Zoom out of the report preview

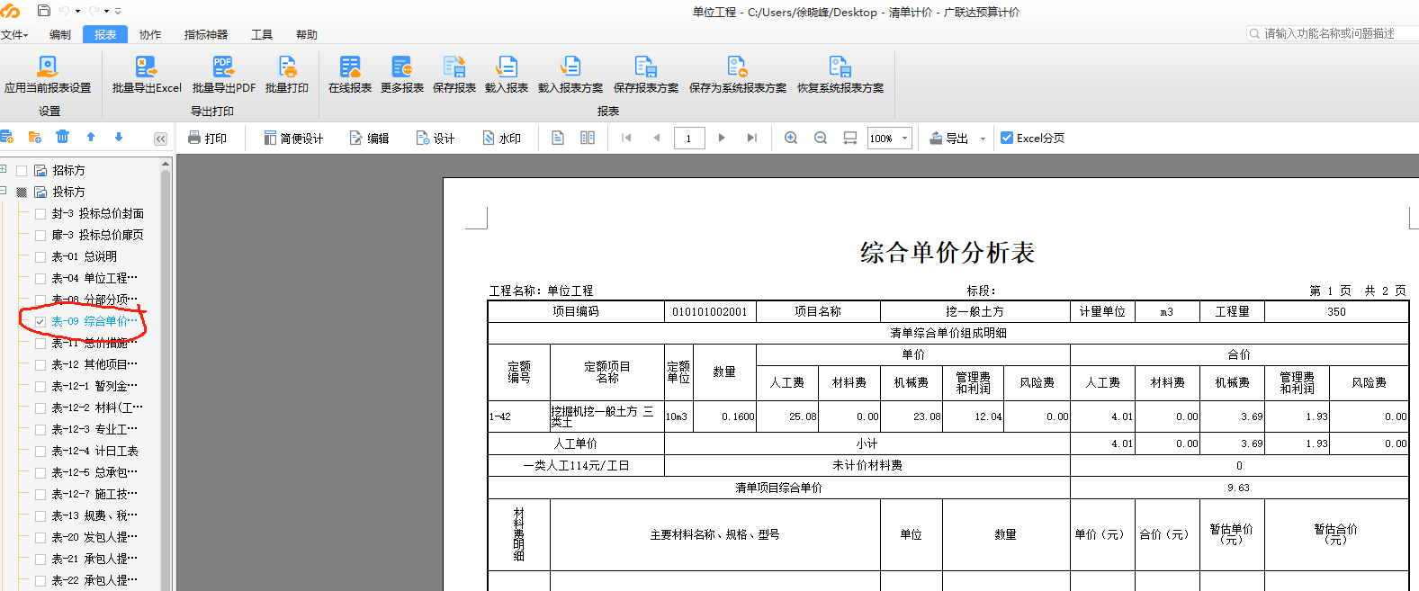pos(821,138)
